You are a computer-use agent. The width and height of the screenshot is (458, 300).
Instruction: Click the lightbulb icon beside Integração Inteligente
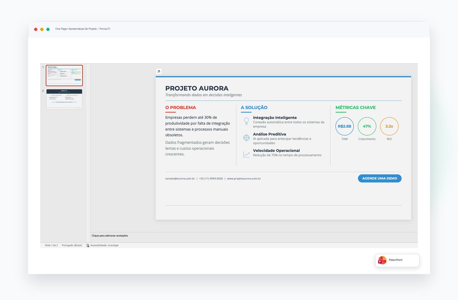(246, 121)
